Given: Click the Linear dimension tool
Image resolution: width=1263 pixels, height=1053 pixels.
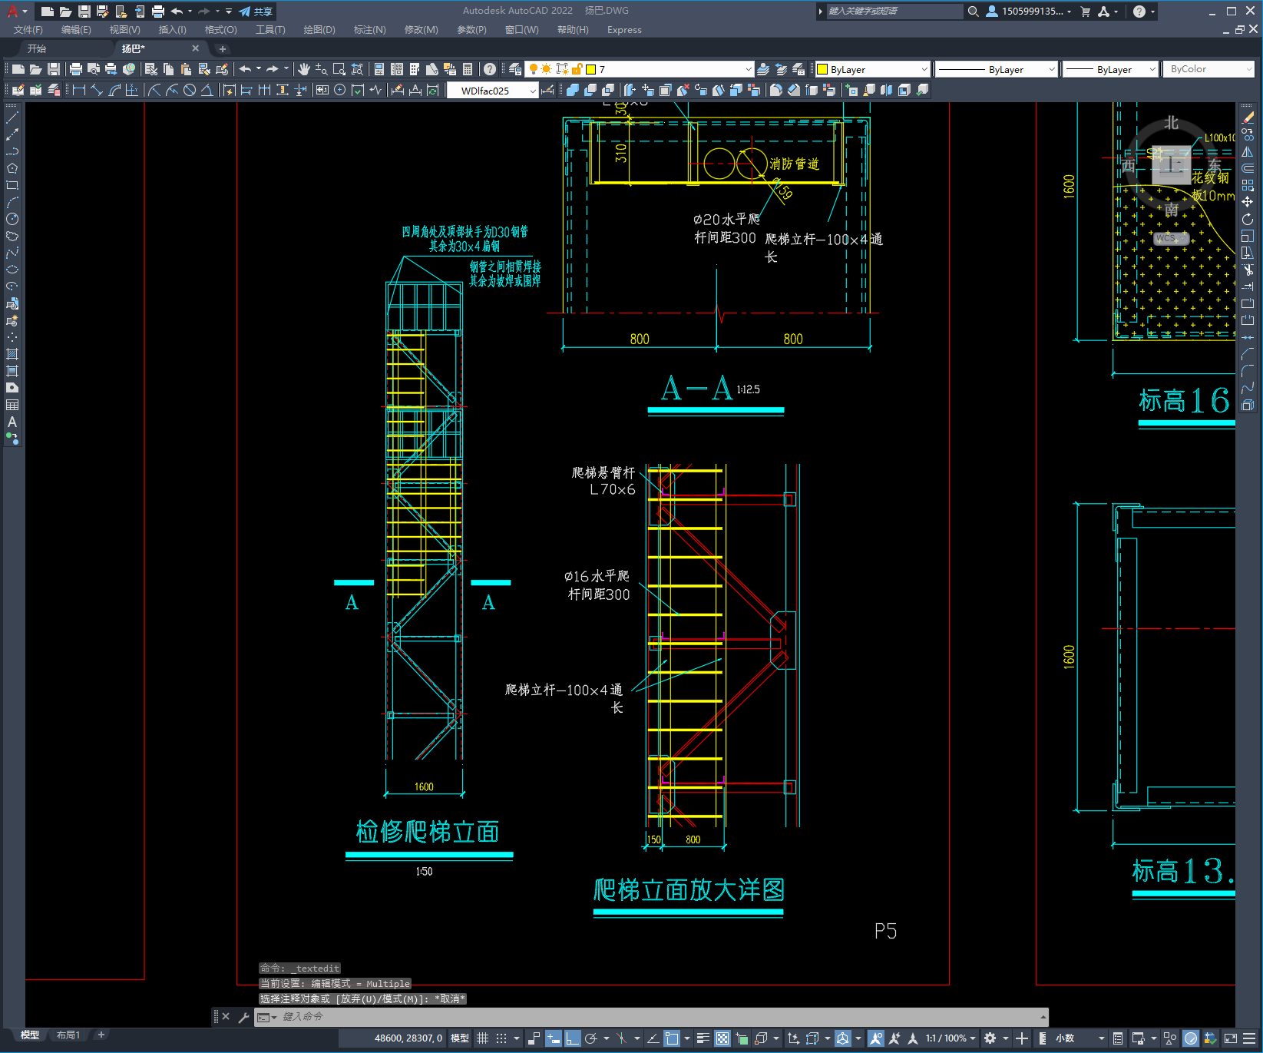Looking at the screenshot, I should click(79, 91).
